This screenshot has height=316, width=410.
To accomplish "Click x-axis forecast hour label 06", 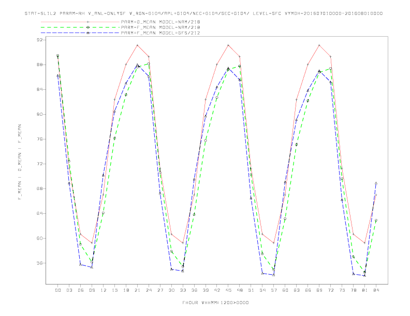I will tap(81, 290).
